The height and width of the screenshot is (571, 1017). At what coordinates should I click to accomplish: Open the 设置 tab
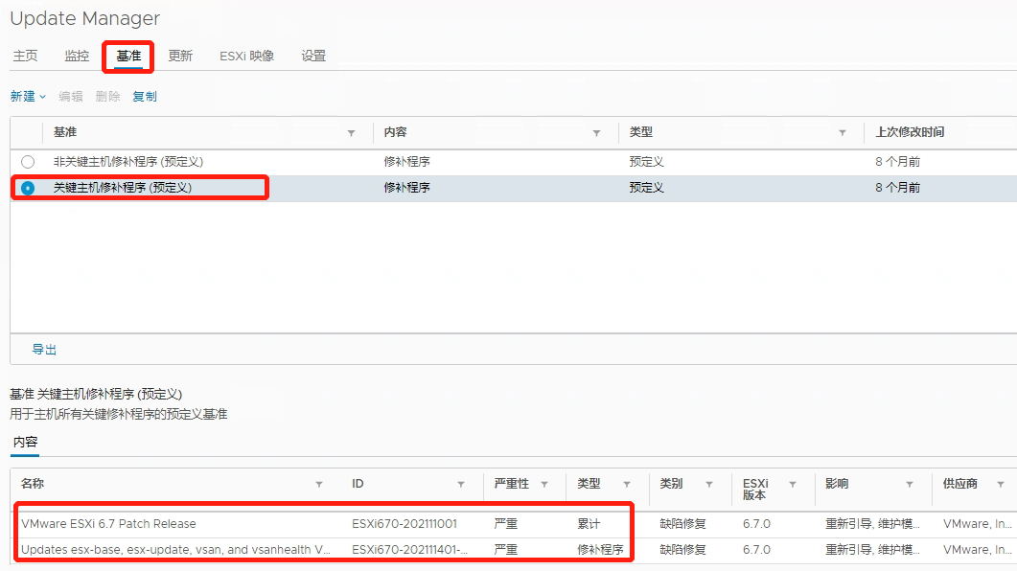(313, 56)
